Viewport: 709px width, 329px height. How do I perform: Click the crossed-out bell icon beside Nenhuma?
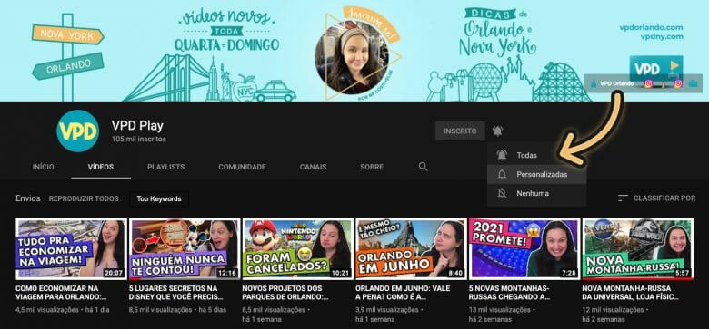tap(502, 193)
